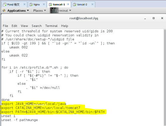Image resolution: width=166 pixels, height=126 pixels.
Task: Open the Terminal menu in the menu bar
Action: (51, 26)
